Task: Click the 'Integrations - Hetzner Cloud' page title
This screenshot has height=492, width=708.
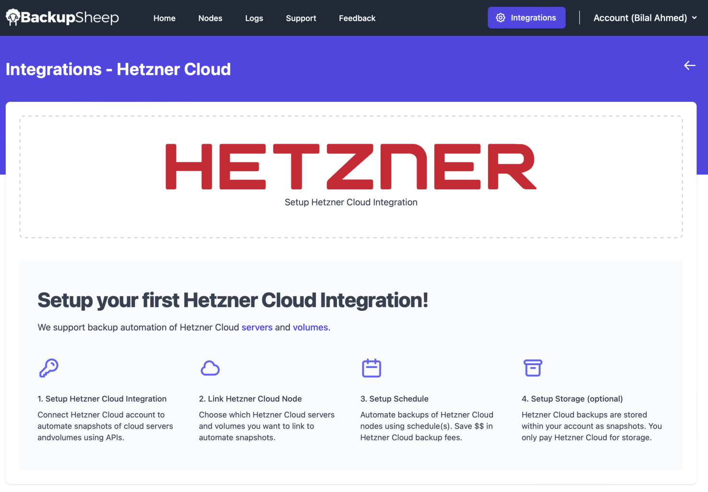Action: pyautogui.click(x=118, y=69)
